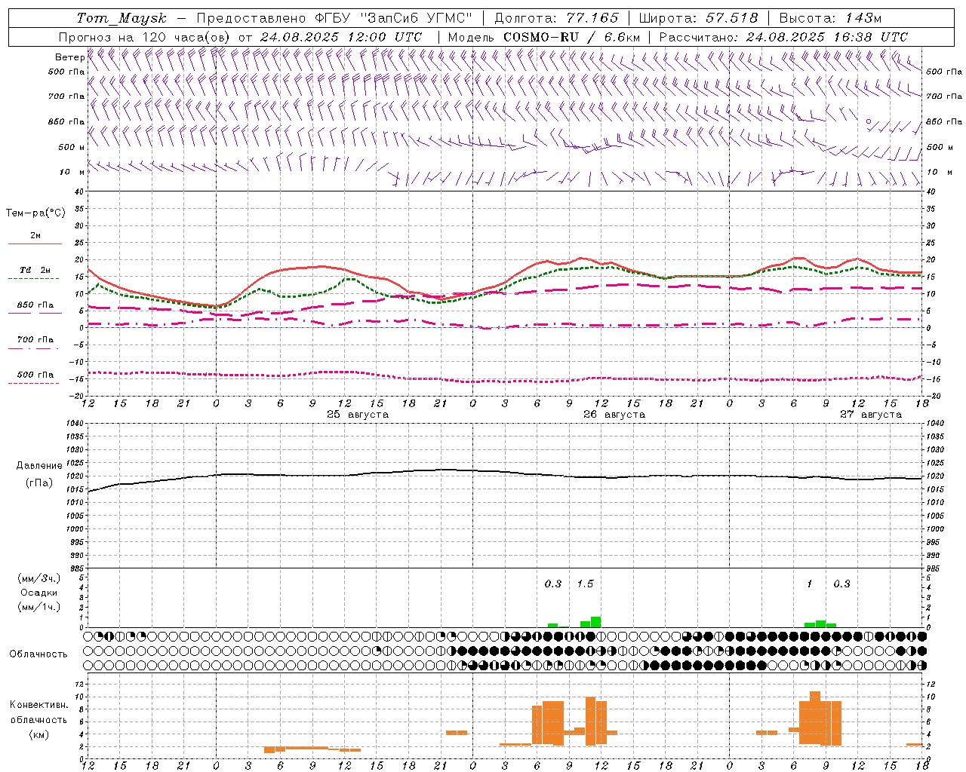The width and height of the screenshot is (966, 772).
Task: Click the Прогноз на 120 часа(ов) text
Action: coord(146,37)
